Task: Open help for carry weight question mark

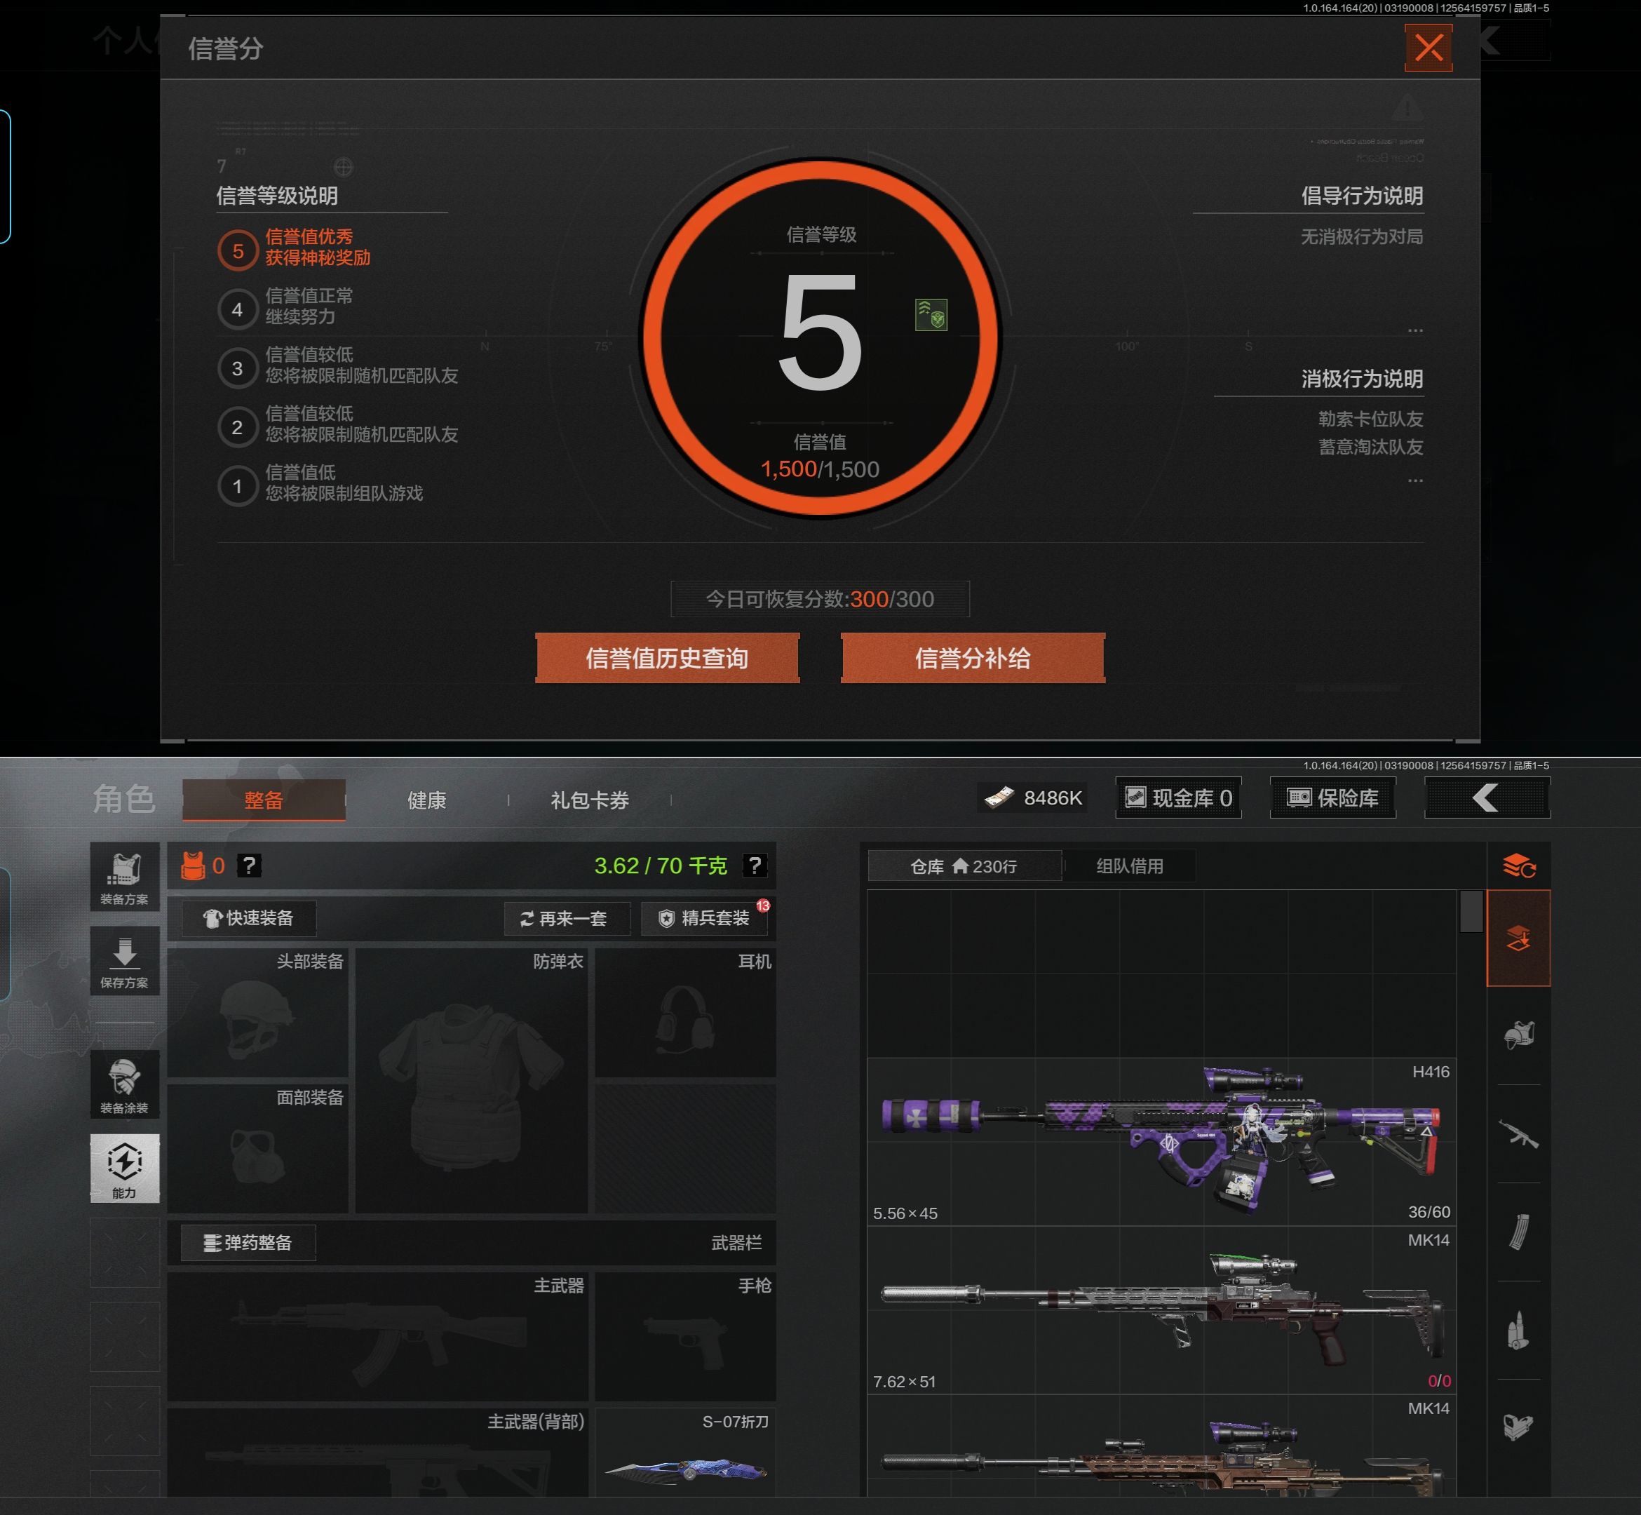Action: point(754,866)
